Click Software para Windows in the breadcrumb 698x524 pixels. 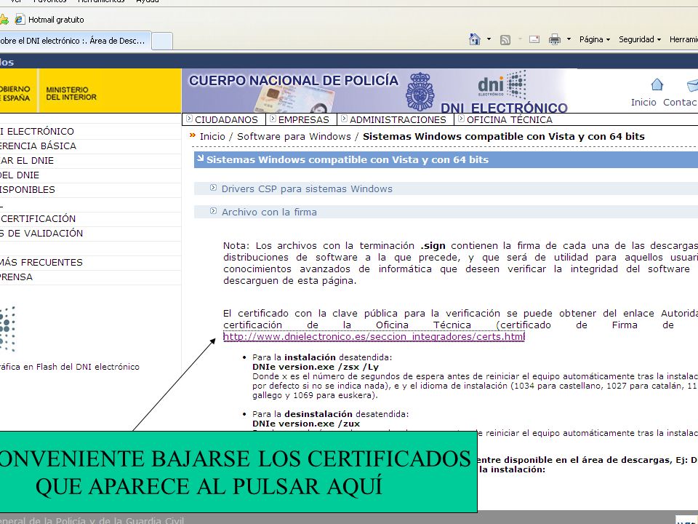coord(294,136)
